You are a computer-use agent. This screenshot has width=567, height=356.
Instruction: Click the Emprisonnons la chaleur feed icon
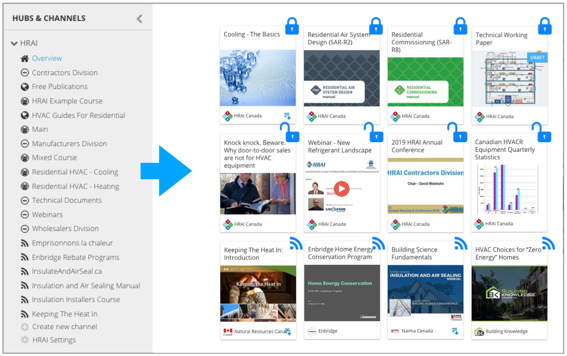pyautogui.click(x=25, y=243)
